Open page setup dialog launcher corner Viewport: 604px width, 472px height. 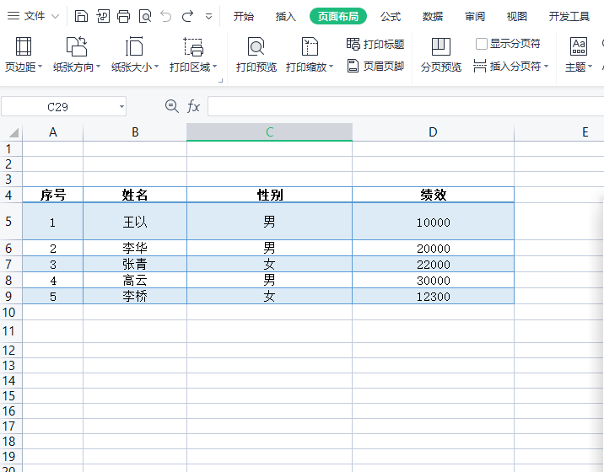tap(221, 80)
